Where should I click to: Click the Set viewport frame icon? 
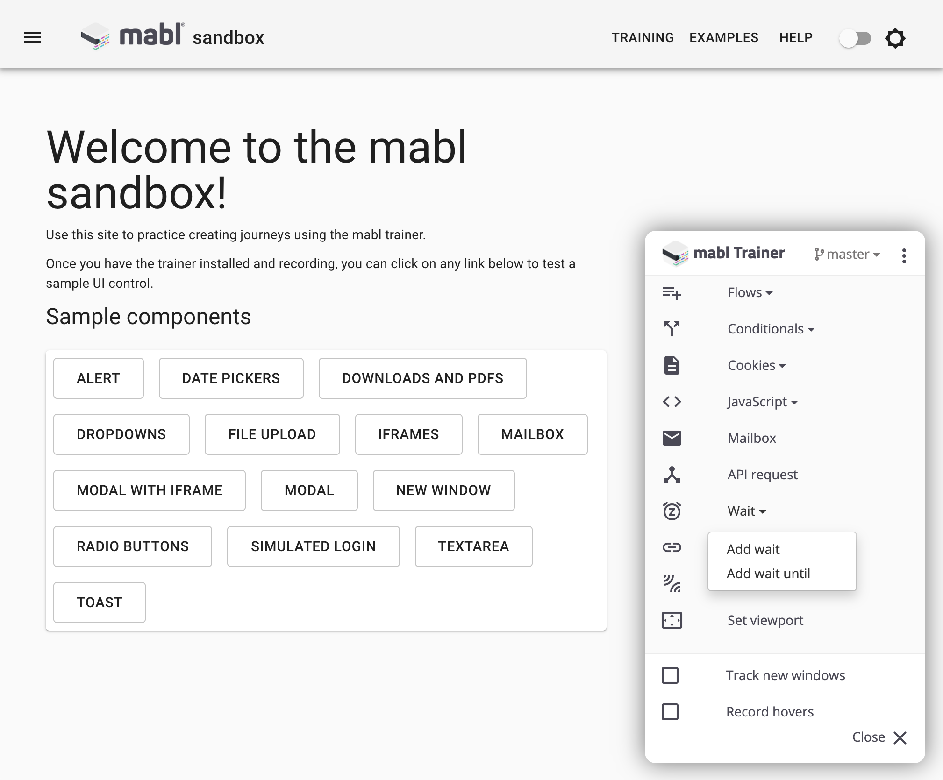(672, 620)
